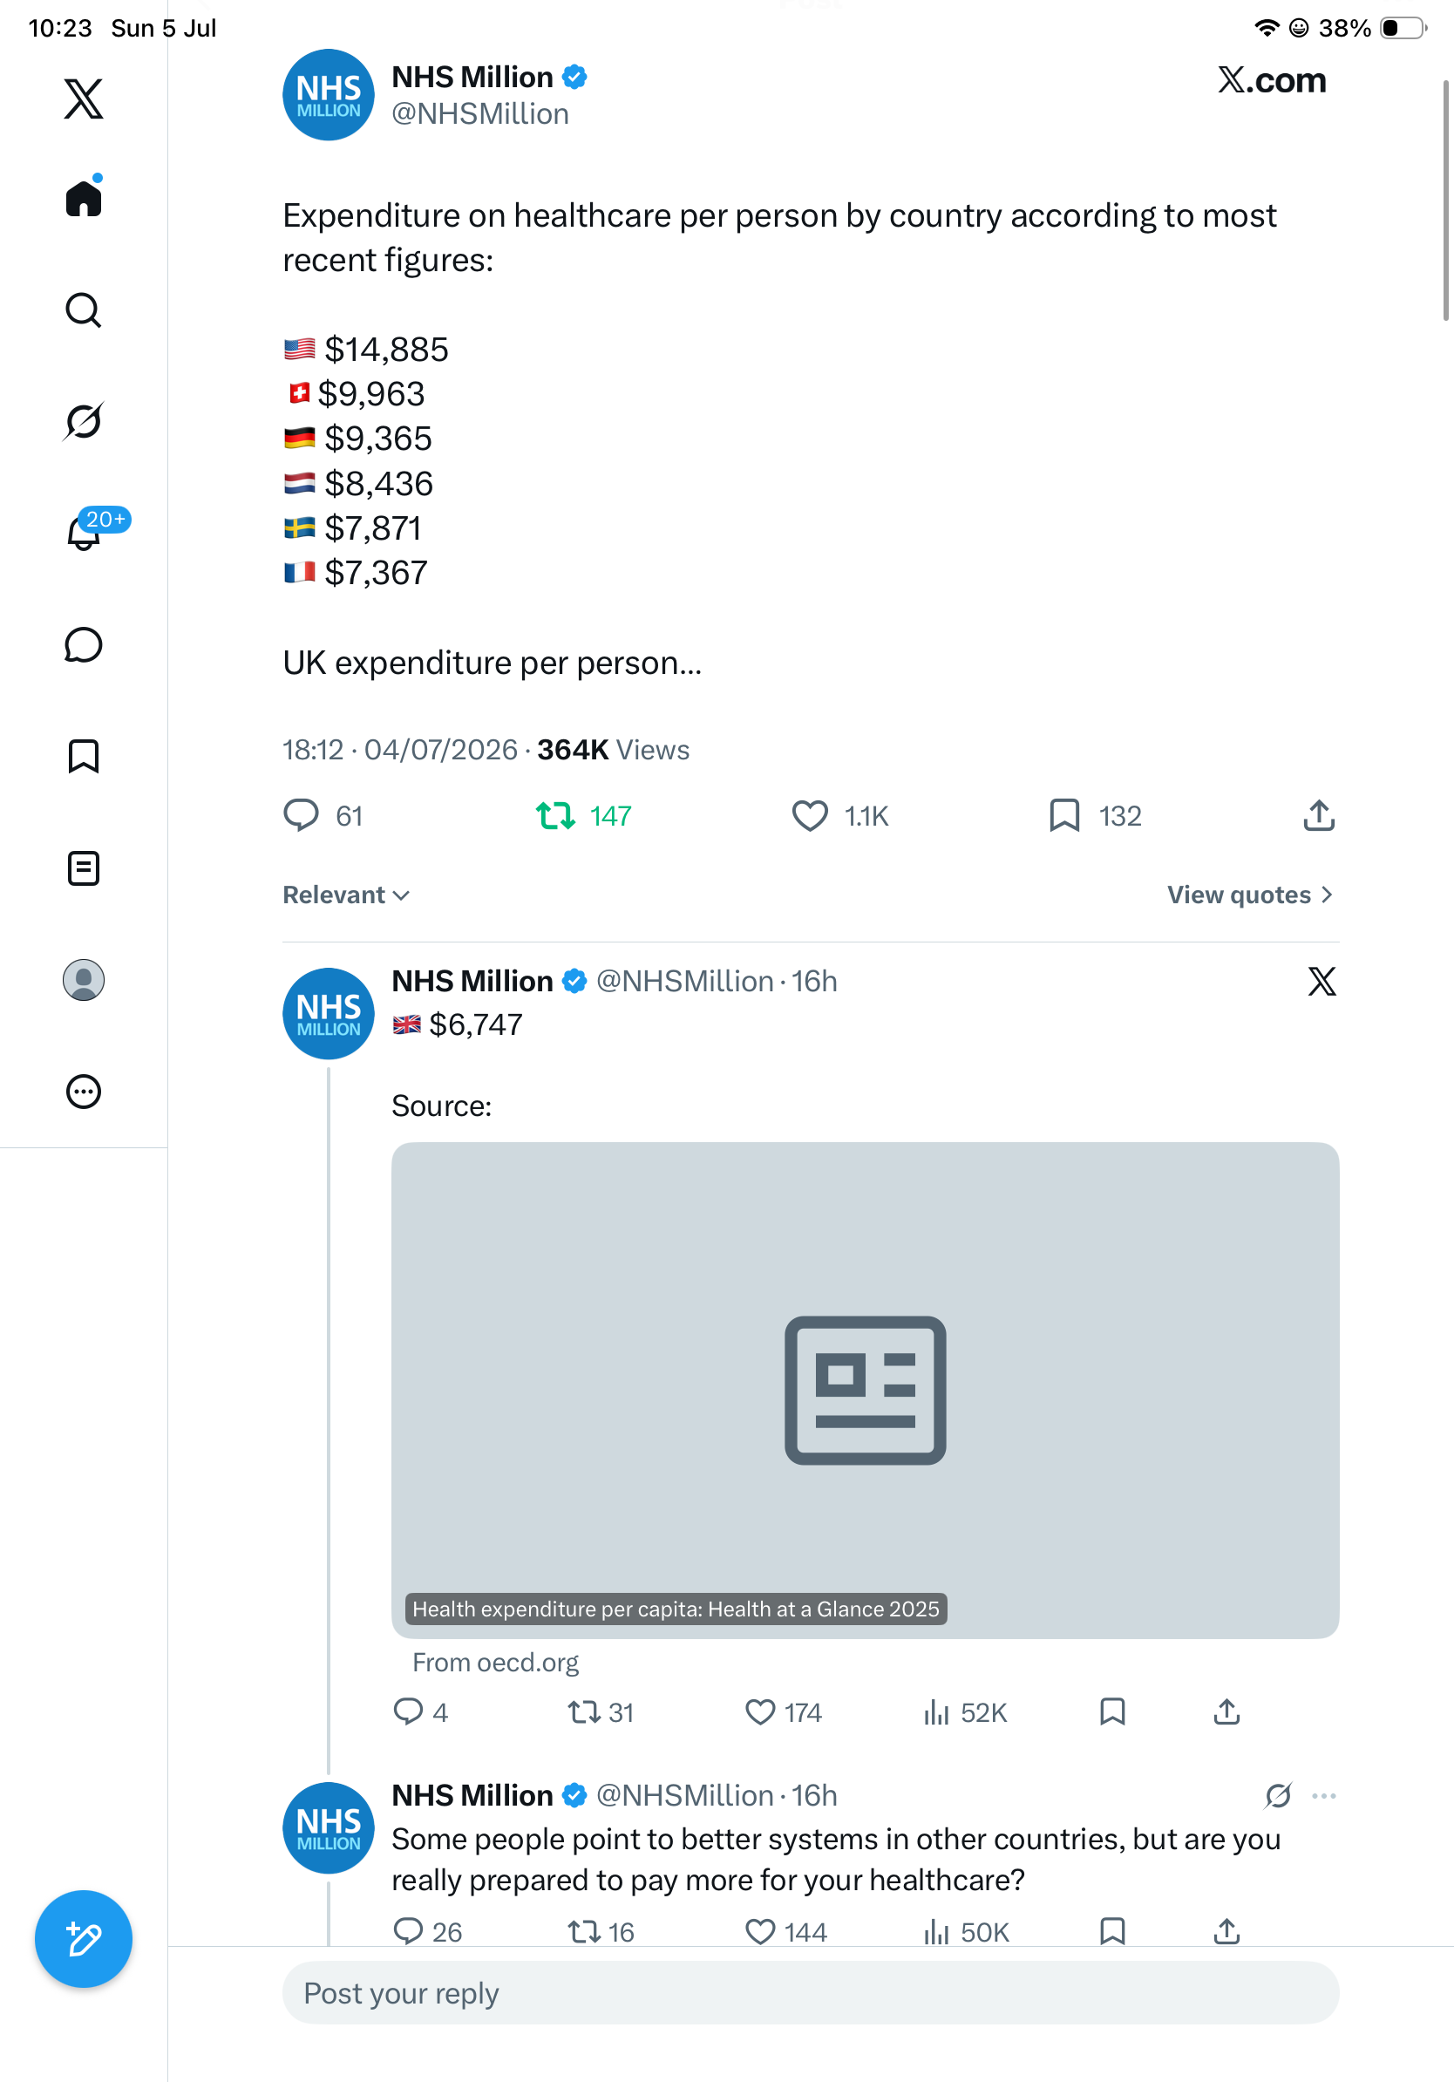Screen dimensions: 1454x2082
Task: Open the @NHSMillion handle at top
Action: click(480, 114)
